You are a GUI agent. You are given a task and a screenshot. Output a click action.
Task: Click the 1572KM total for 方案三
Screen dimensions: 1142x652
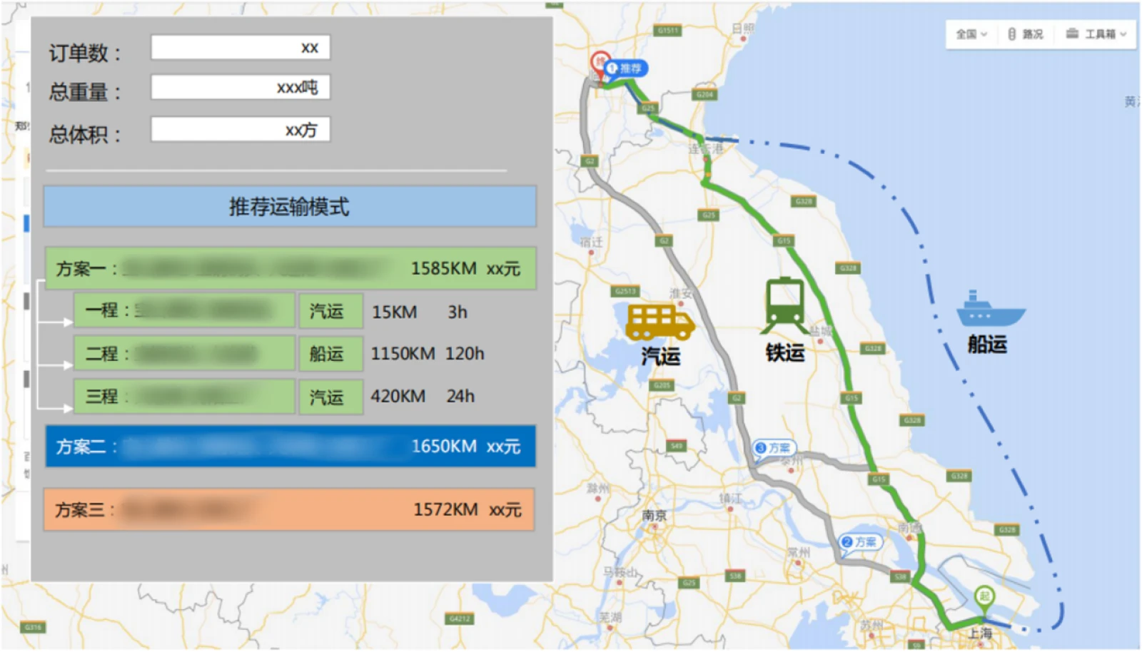pos(445,510)
